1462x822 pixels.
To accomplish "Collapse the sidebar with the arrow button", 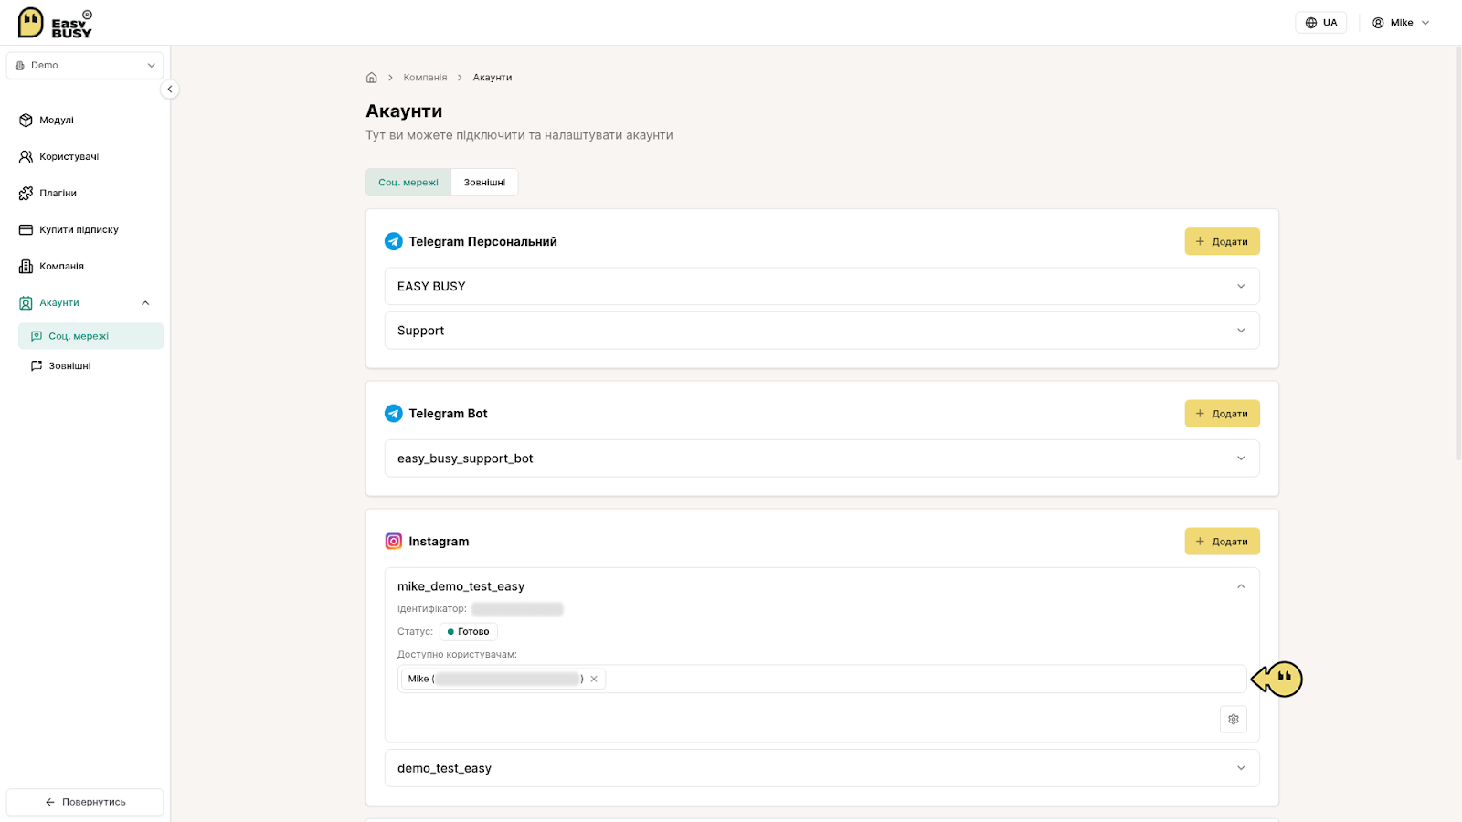I will (169, 90).
